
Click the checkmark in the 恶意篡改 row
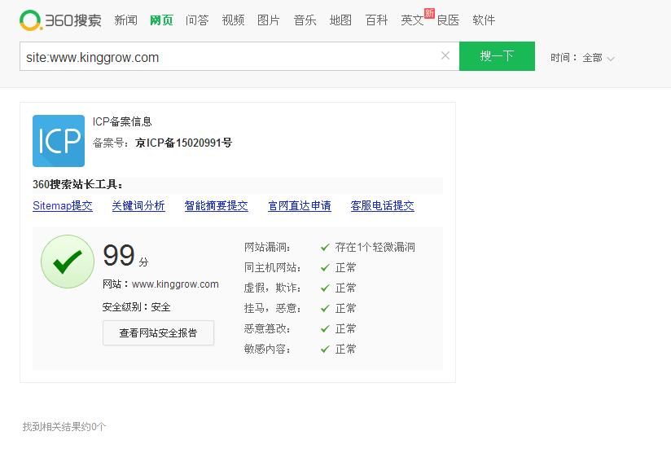pyautogui.click(x=325, y=328)
